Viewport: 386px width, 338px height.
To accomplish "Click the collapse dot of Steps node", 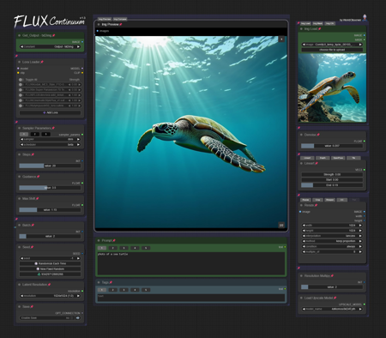I will 20,154.
